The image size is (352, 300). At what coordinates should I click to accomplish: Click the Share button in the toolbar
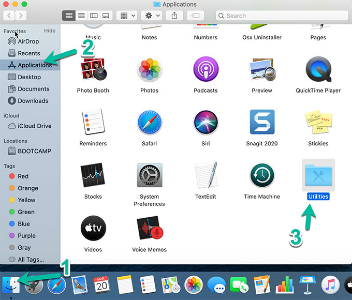[174, 16]
